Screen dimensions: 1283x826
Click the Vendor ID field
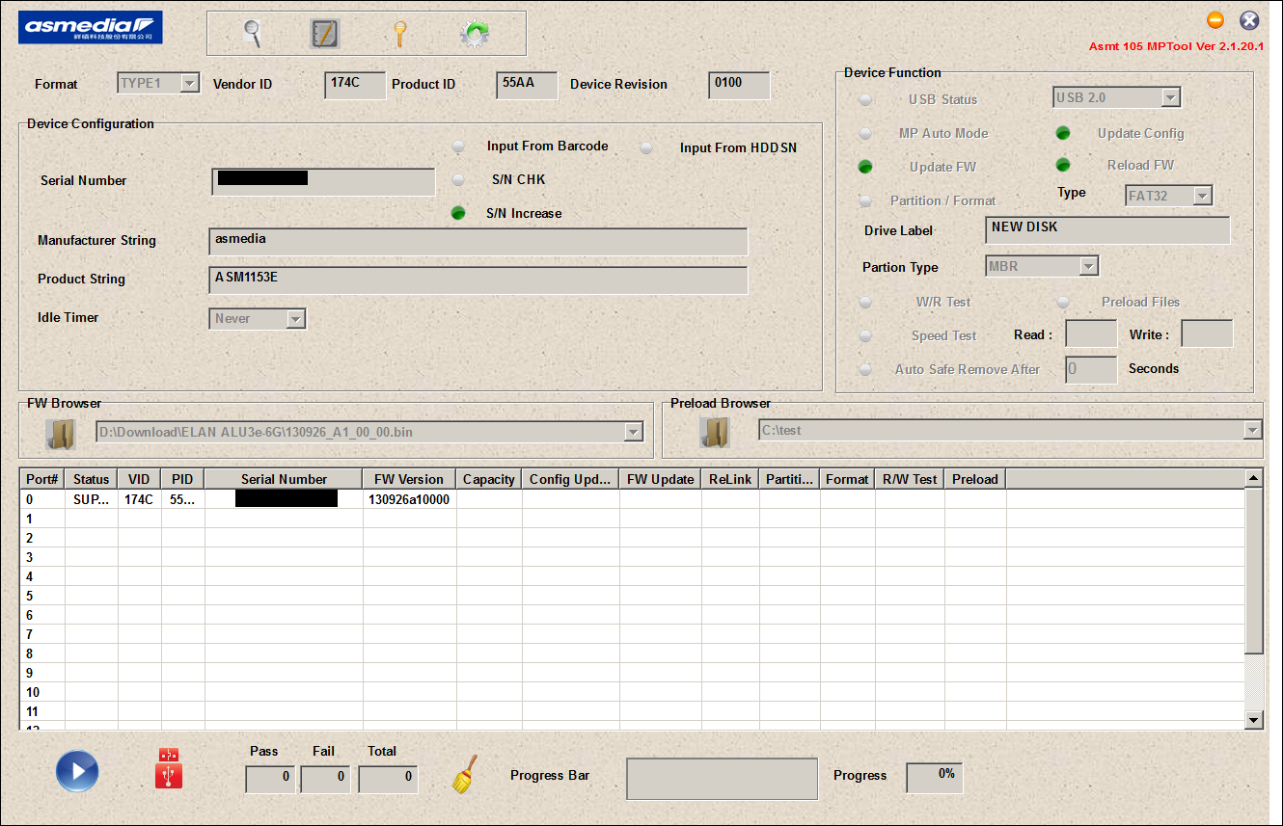355,85
